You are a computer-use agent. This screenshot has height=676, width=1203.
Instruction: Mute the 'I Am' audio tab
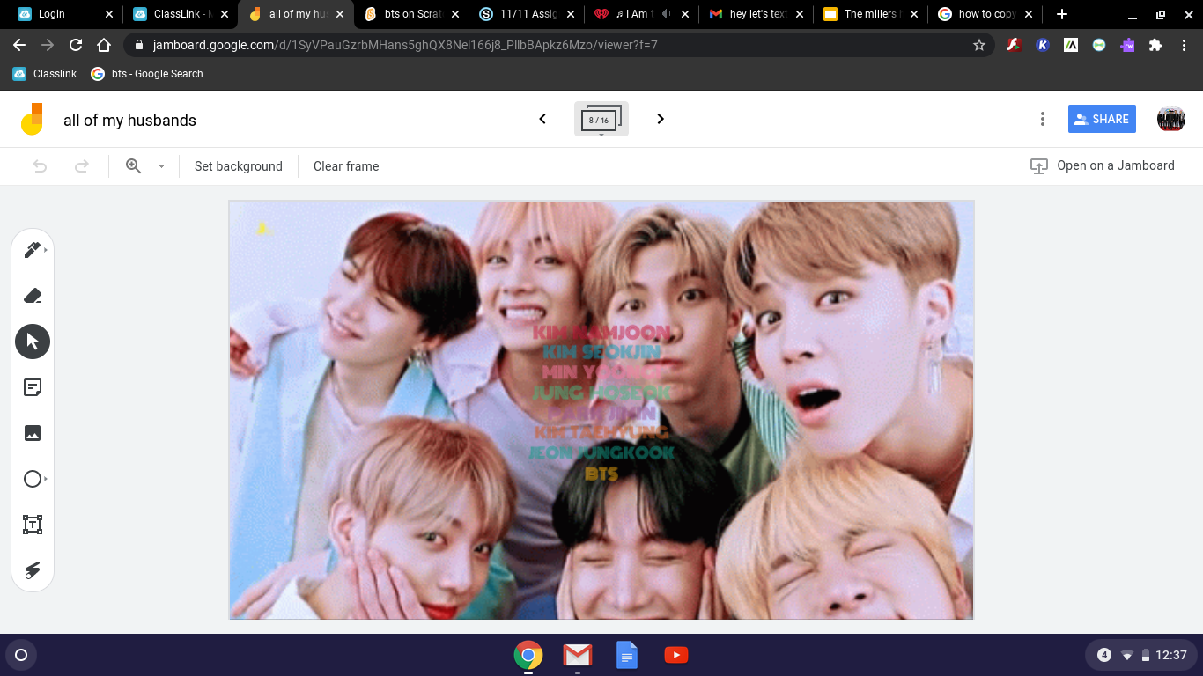[x=666, y=14]
